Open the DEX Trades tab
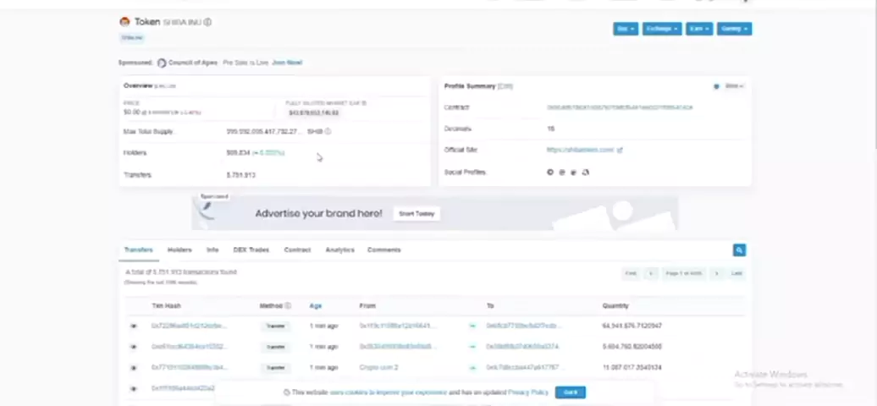This screenshot has width=877, height=406. click(x=251, y=250)
